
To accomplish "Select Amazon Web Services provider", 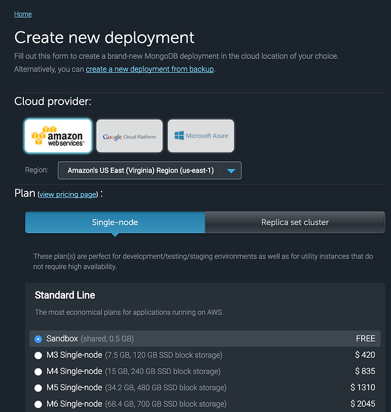I will 58,136.
